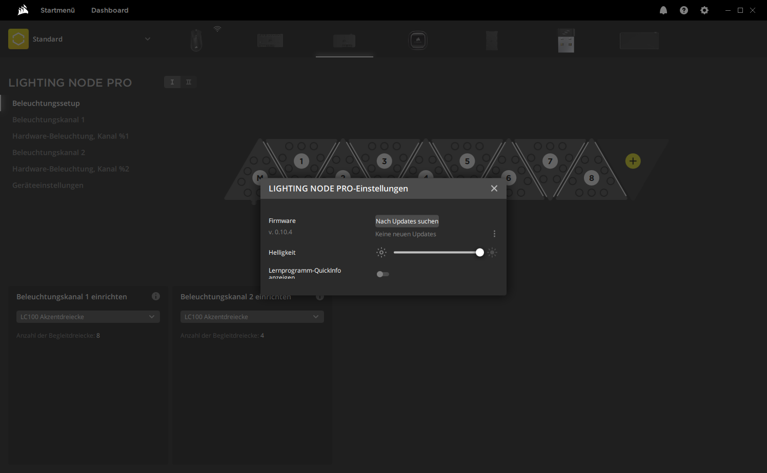Screen dimensions: 767x473
Task: Minimize the iCUE window
Action: click(x=728, y=10)
